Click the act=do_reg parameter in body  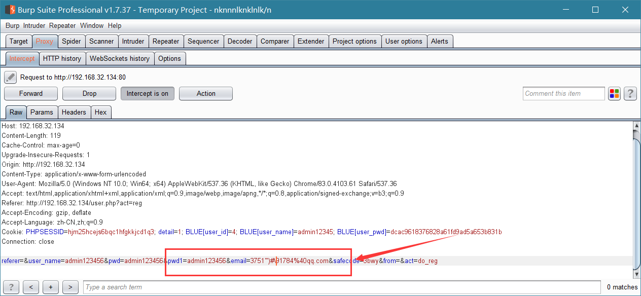420,261
